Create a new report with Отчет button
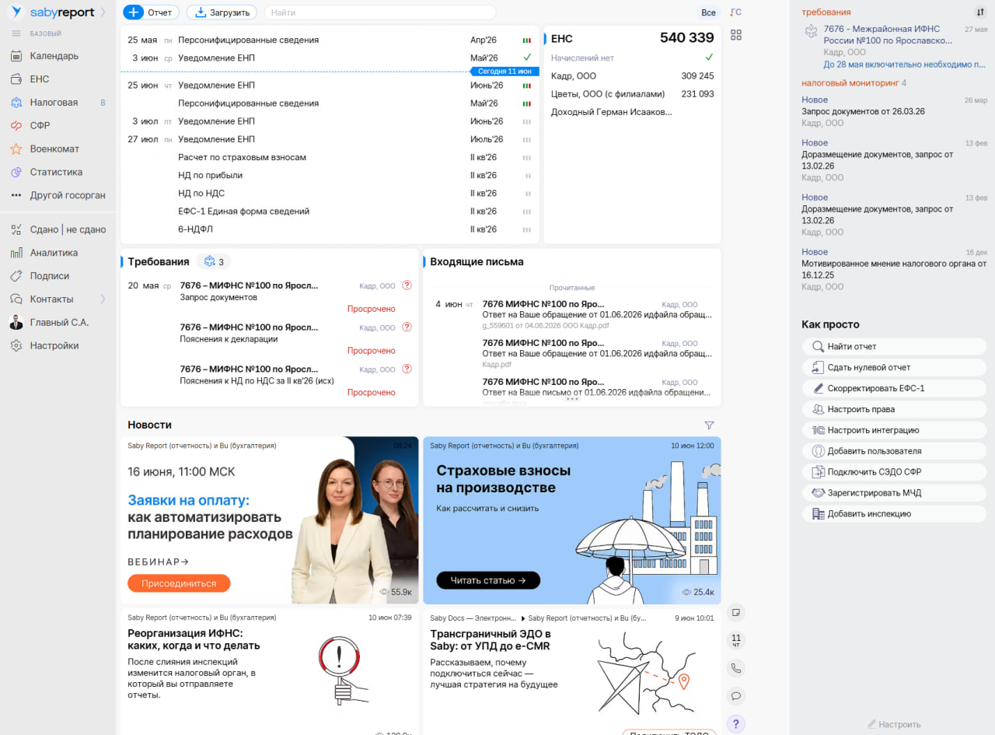 point(152,12)
